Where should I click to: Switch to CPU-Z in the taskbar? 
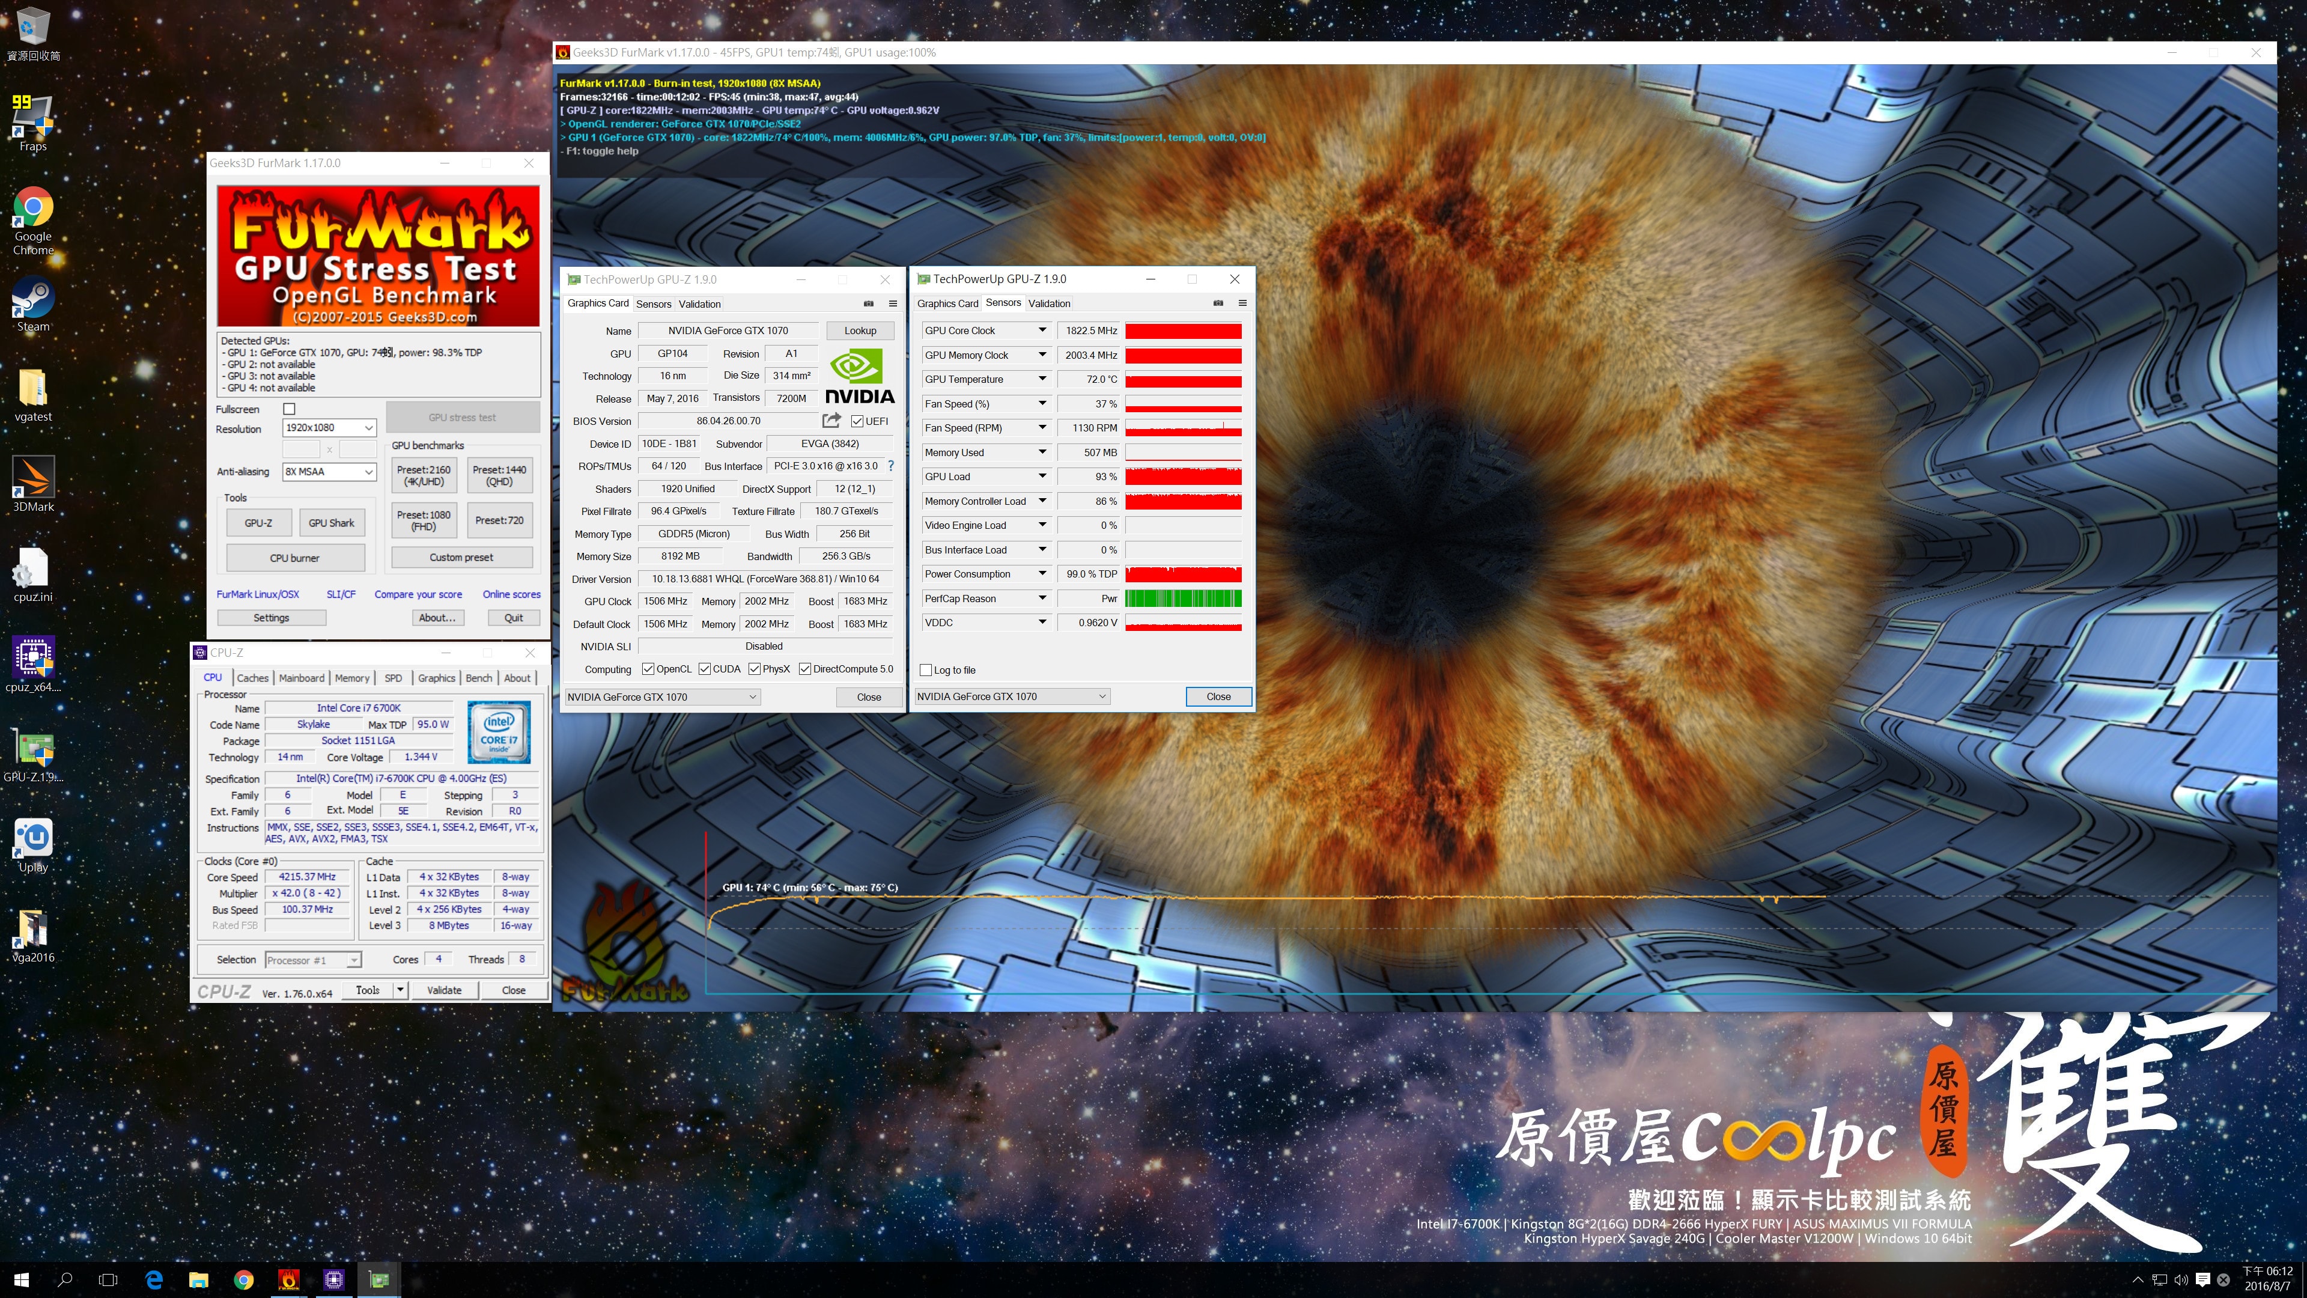click(x=333, y=1279)
